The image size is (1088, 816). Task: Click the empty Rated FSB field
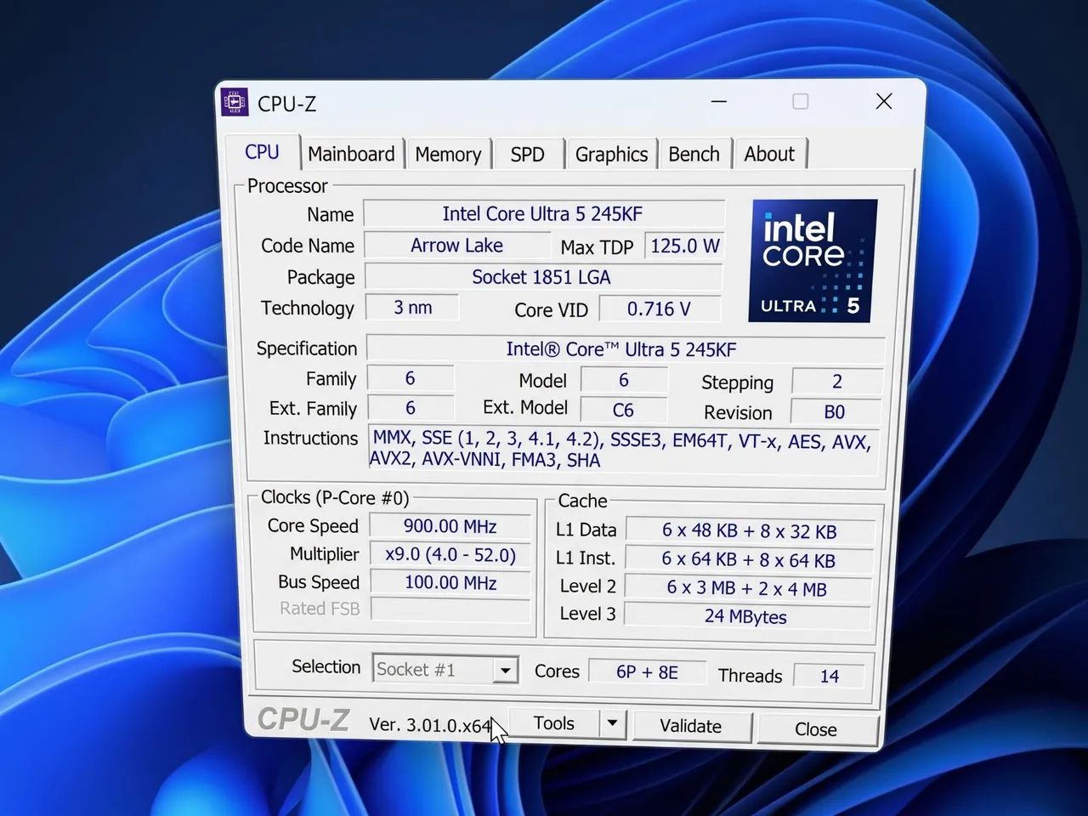(450, 609)
